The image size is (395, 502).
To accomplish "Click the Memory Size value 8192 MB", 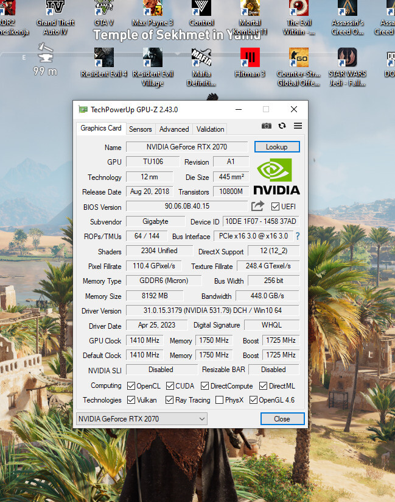I will tap(155, 296).
